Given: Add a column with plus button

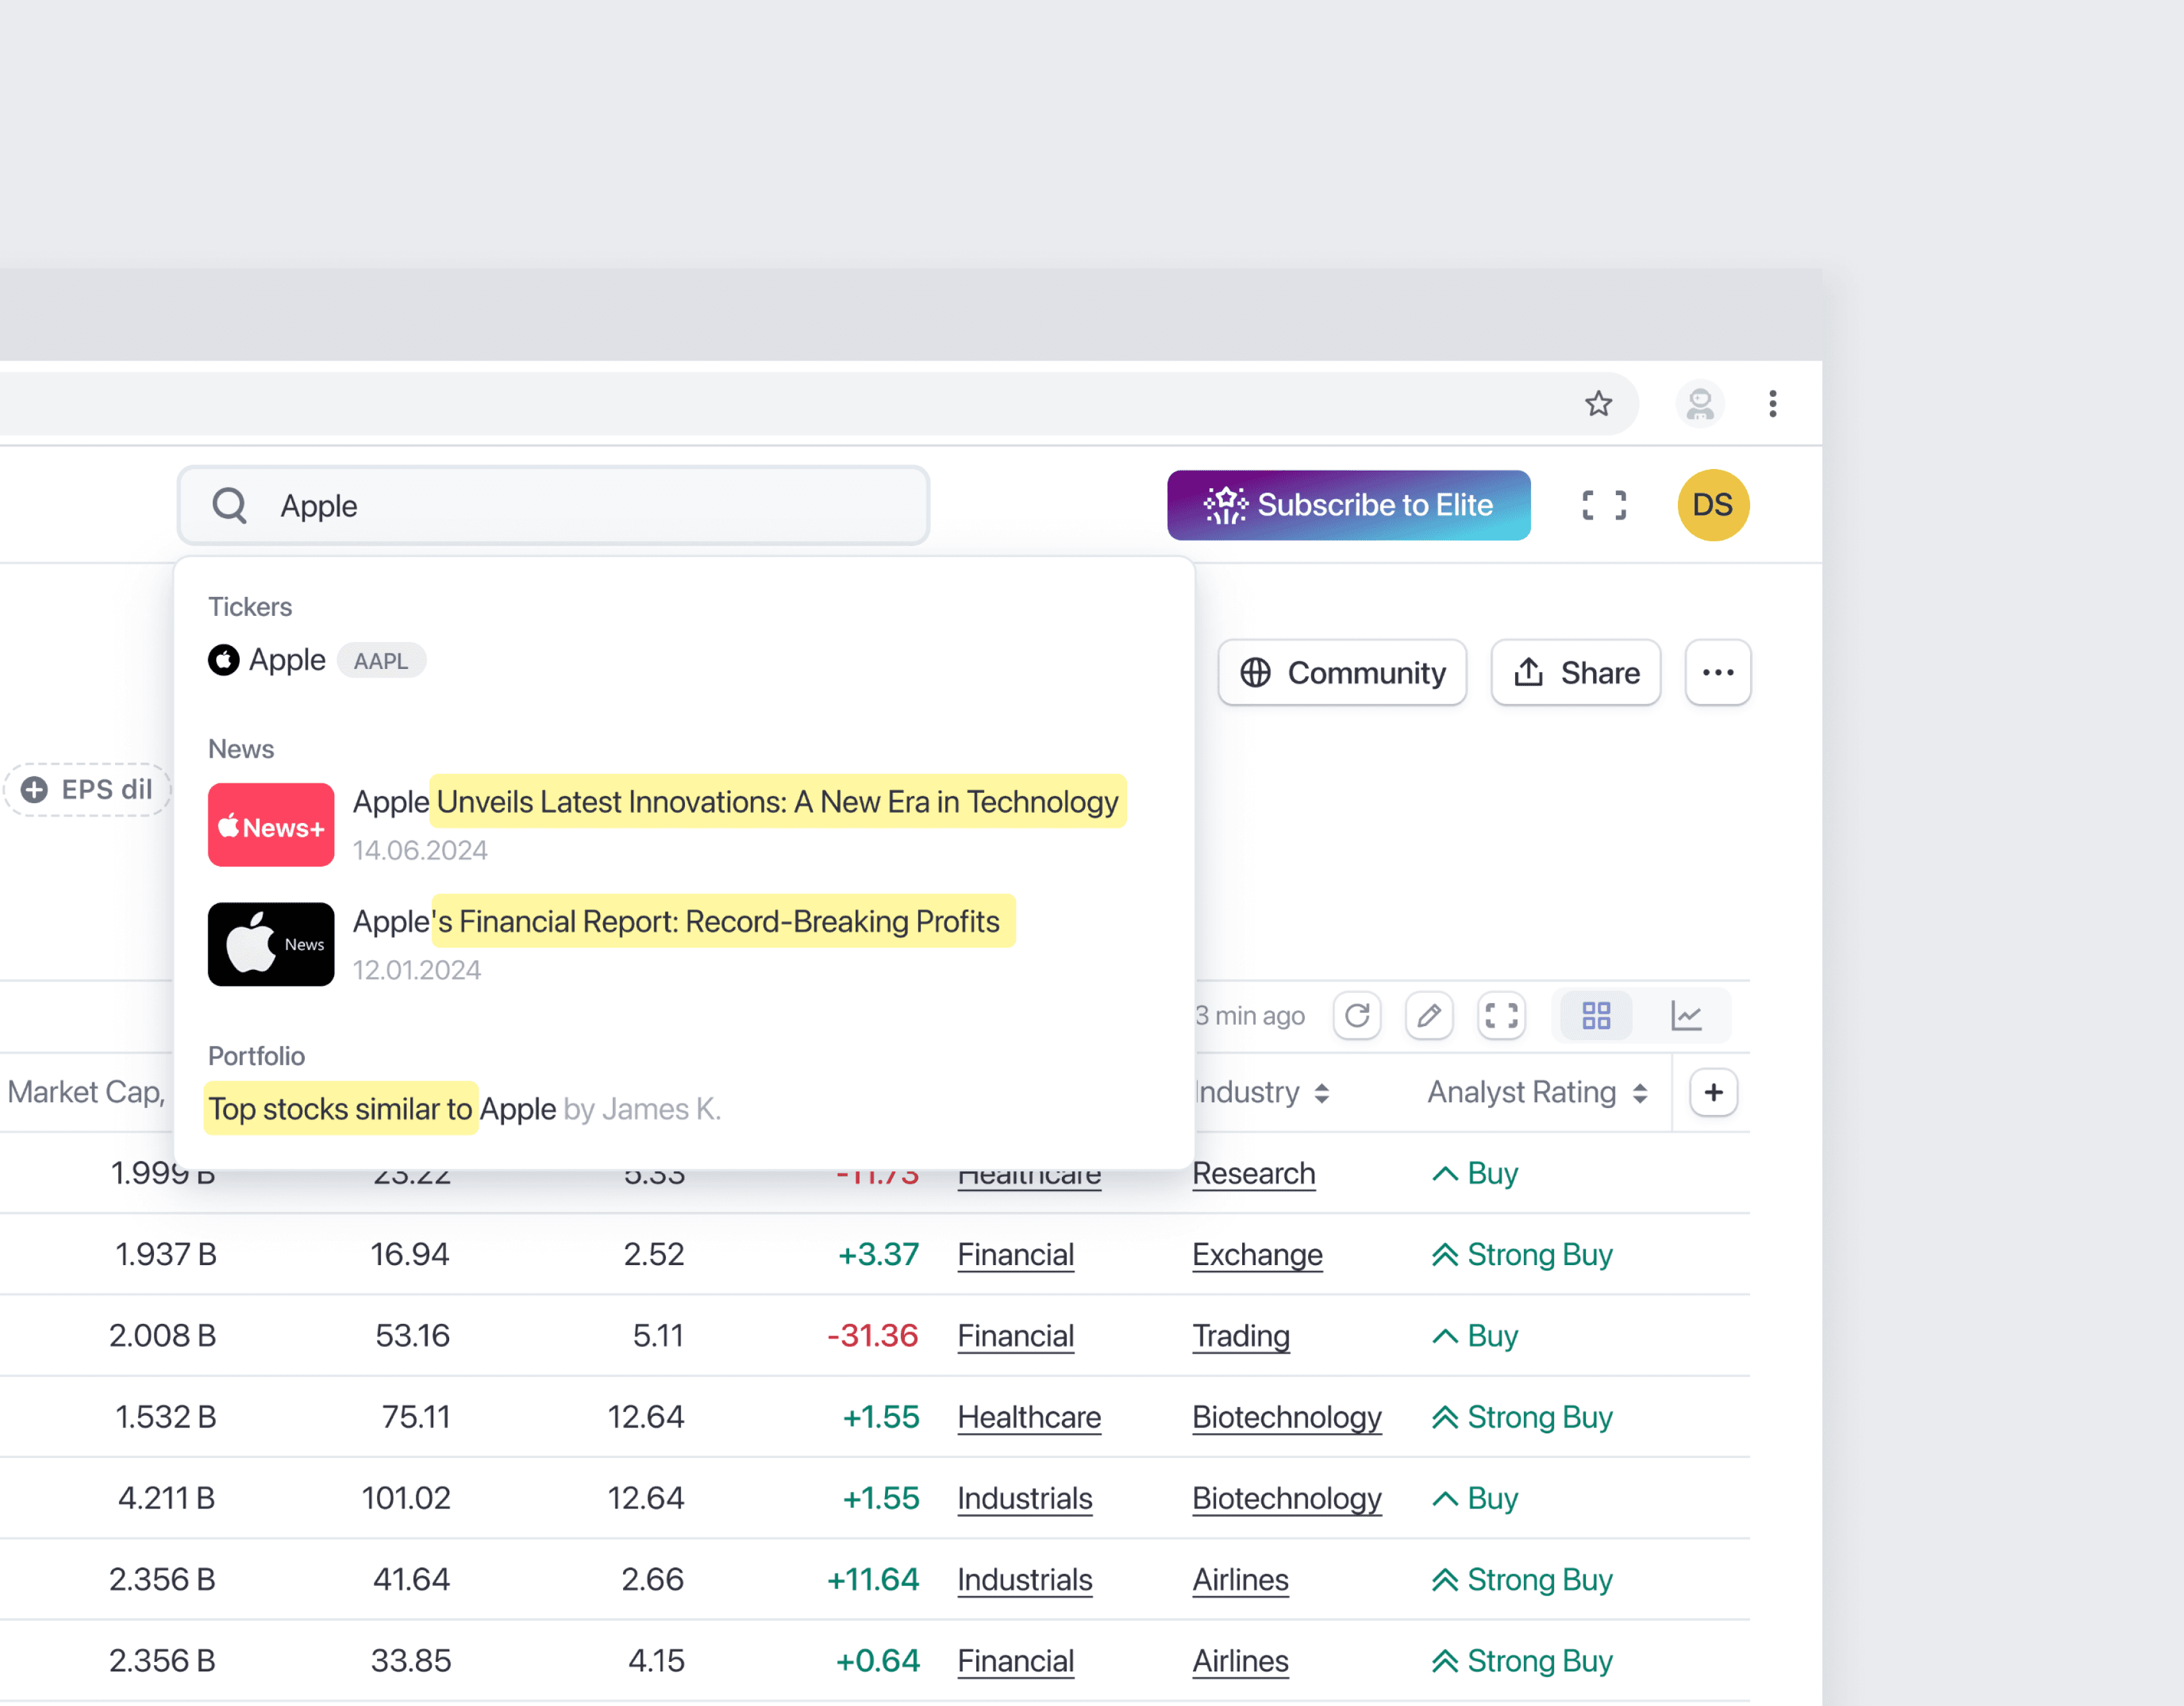Looking at the screenshot, I should click(1713, 1092).
